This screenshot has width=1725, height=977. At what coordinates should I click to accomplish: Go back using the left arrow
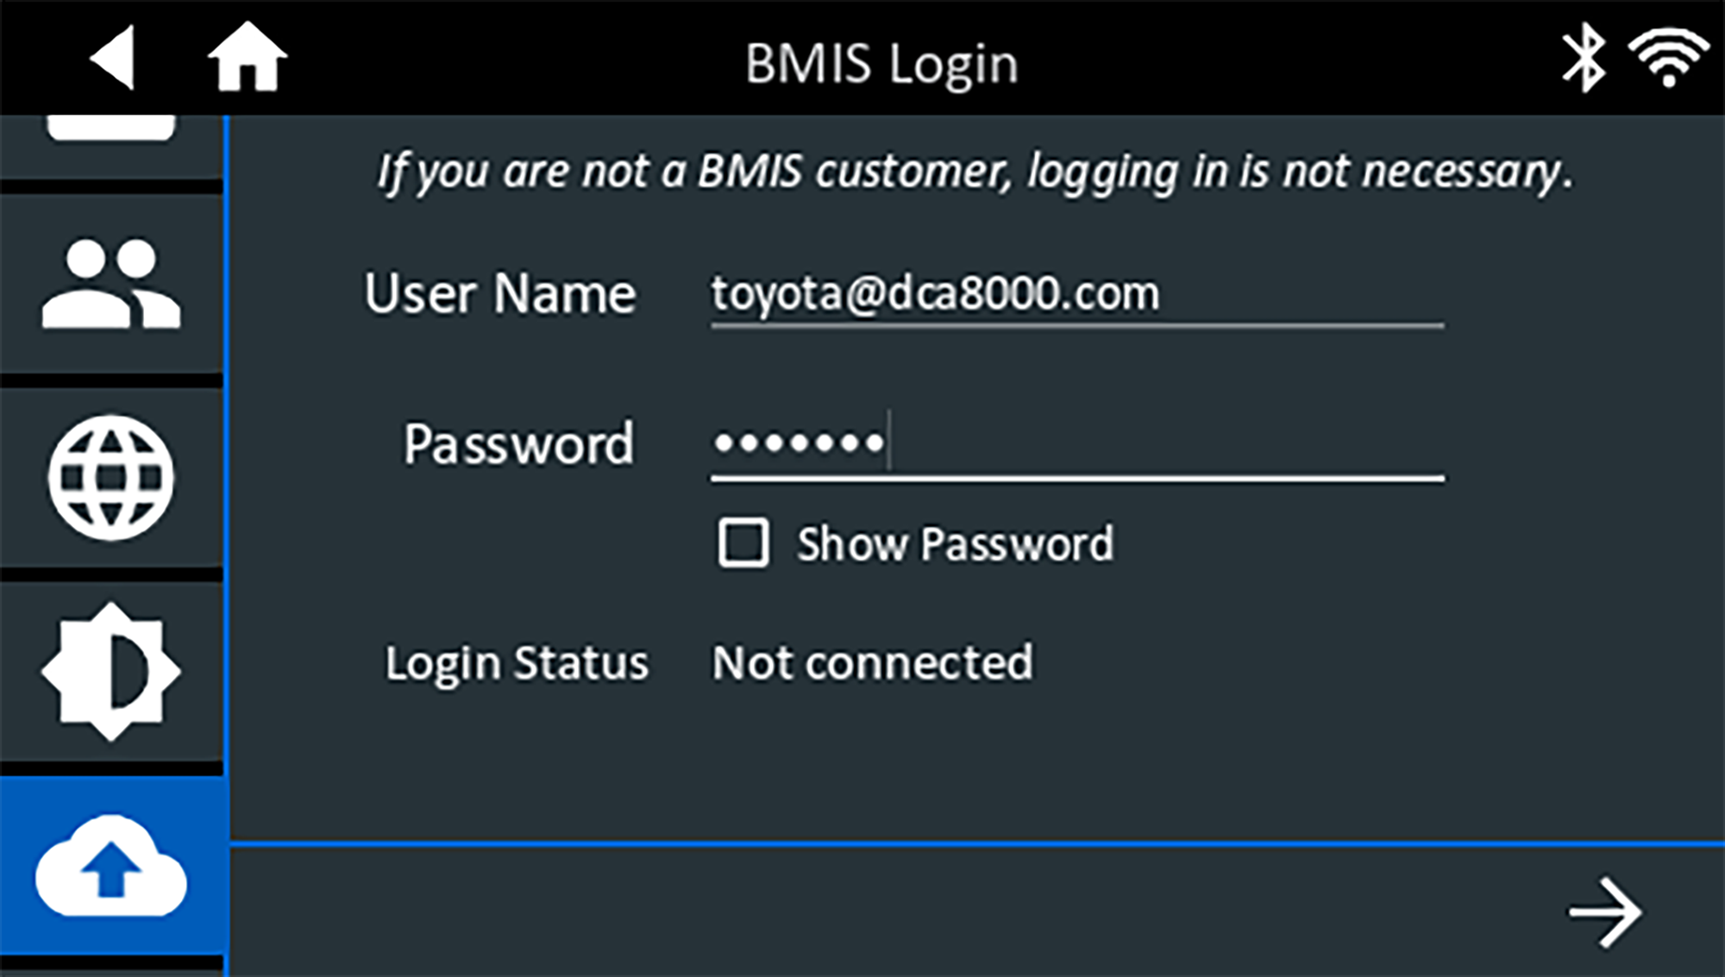[x=113, y=58]
